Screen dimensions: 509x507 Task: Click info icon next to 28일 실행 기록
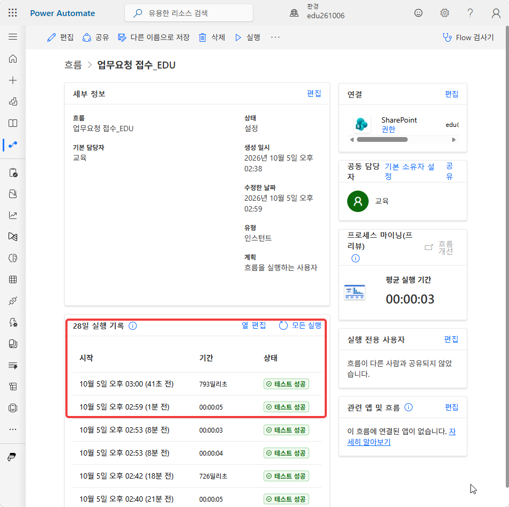tap(133, 326)
